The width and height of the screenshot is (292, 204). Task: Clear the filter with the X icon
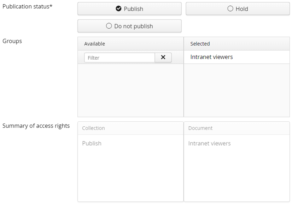[163, 58]
